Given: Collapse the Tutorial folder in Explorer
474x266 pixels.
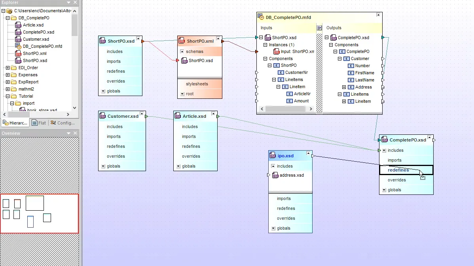Looking at the screenshot, I should point(8,96).
